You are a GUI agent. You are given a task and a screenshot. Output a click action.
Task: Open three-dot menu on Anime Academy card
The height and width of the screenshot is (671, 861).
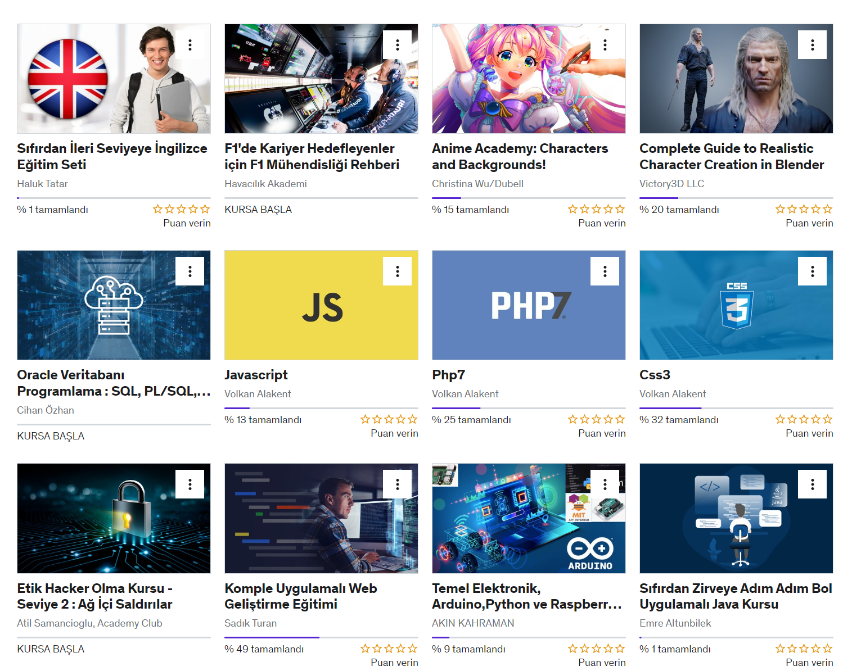click(x=605, y=45)
